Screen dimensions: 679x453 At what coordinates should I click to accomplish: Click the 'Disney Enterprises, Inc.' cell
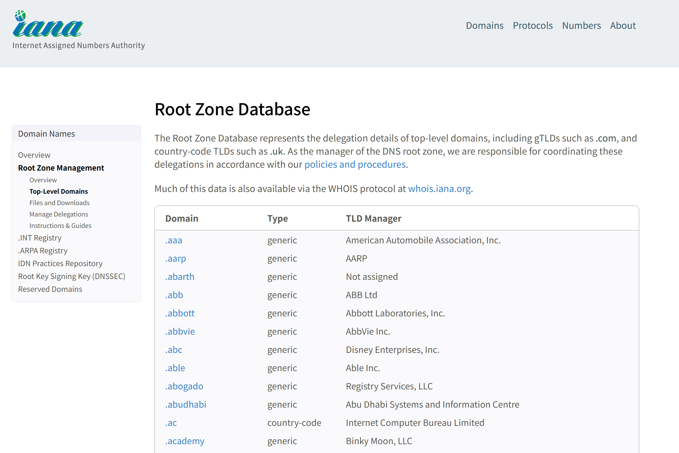pos(392,349)
